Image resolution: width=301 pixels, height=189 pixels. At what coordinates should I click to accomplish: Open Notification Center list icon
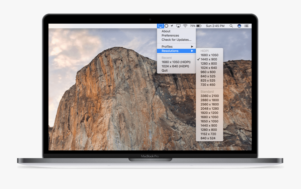pos(246,26)
